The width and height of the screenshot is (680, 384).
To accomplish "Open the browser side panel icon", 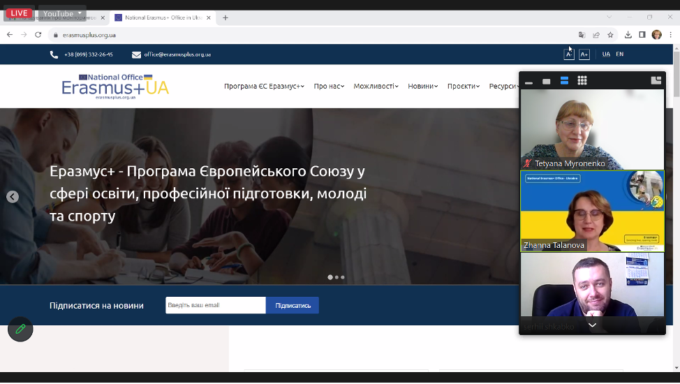I will click(642, 35).
